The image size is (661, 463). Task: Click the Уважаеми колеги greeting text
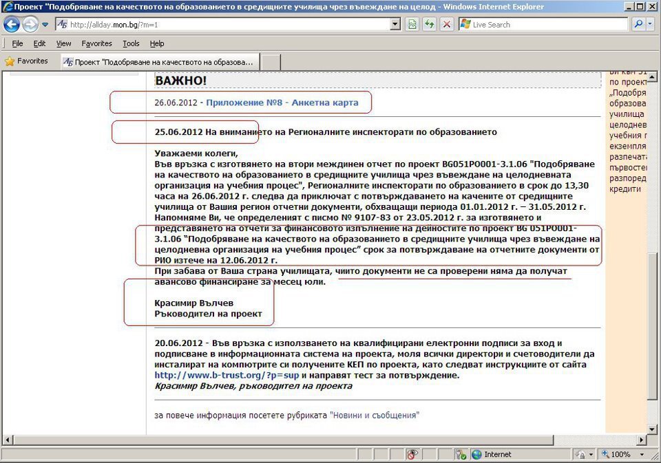196,153
